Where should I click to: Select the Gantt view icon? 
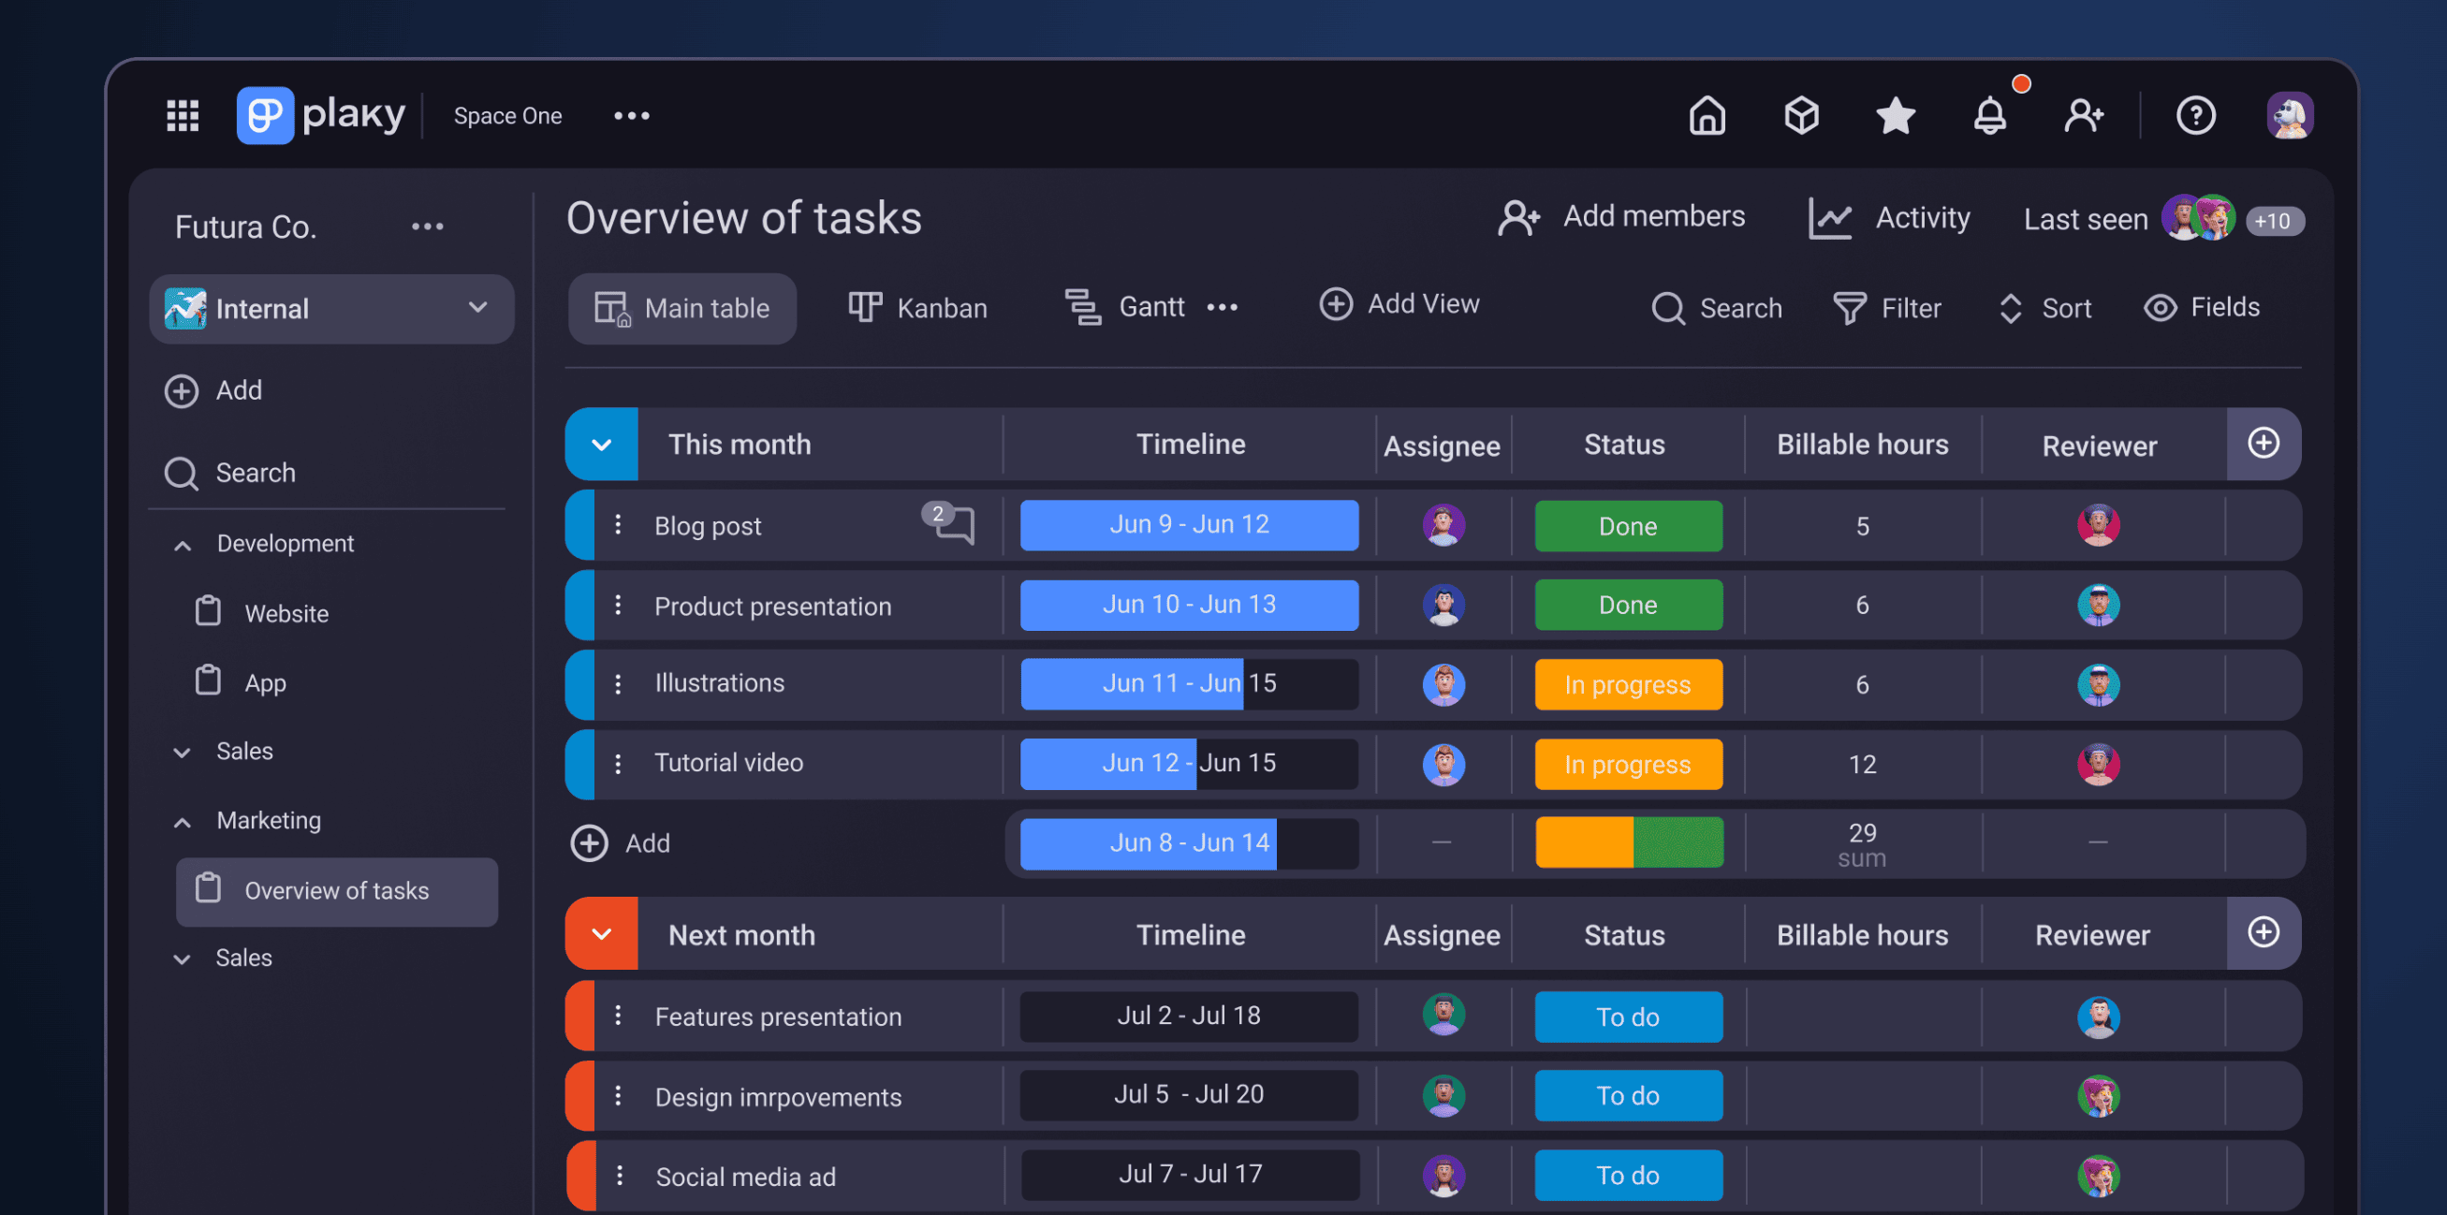[x=1082, y=307]
